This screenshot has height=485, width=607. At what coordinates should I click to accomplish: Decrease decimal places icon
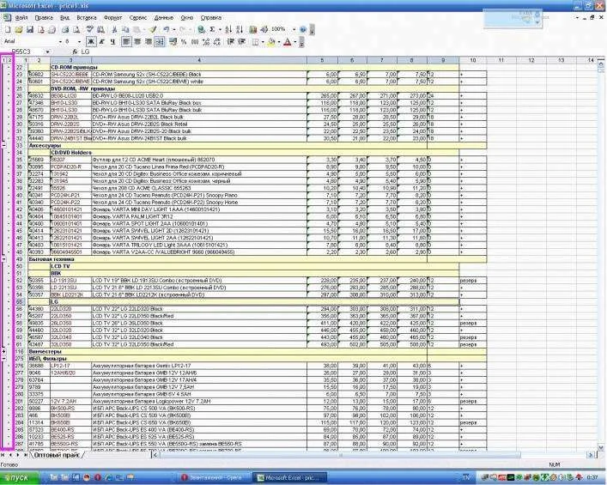217,41
